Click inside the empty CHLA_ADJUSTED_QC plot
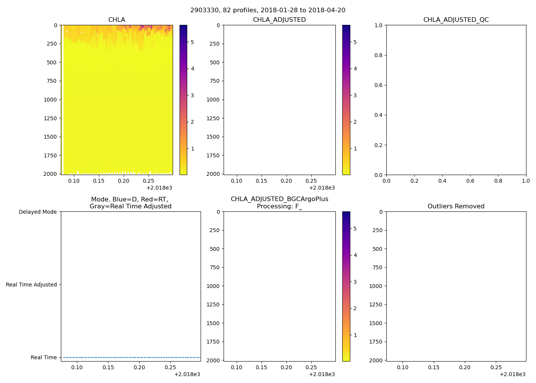Screen dimensions: 536x383 (456, 100)
